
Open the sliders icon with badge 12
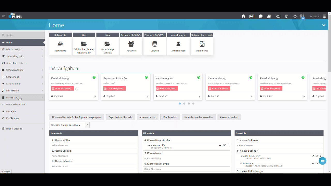pyautogui.click(x=302, y=16)
